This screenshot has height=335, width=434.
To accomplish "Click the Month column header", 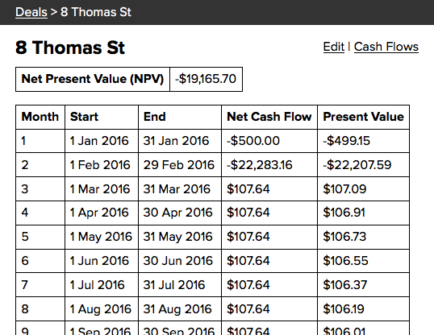I will (40, 117).
